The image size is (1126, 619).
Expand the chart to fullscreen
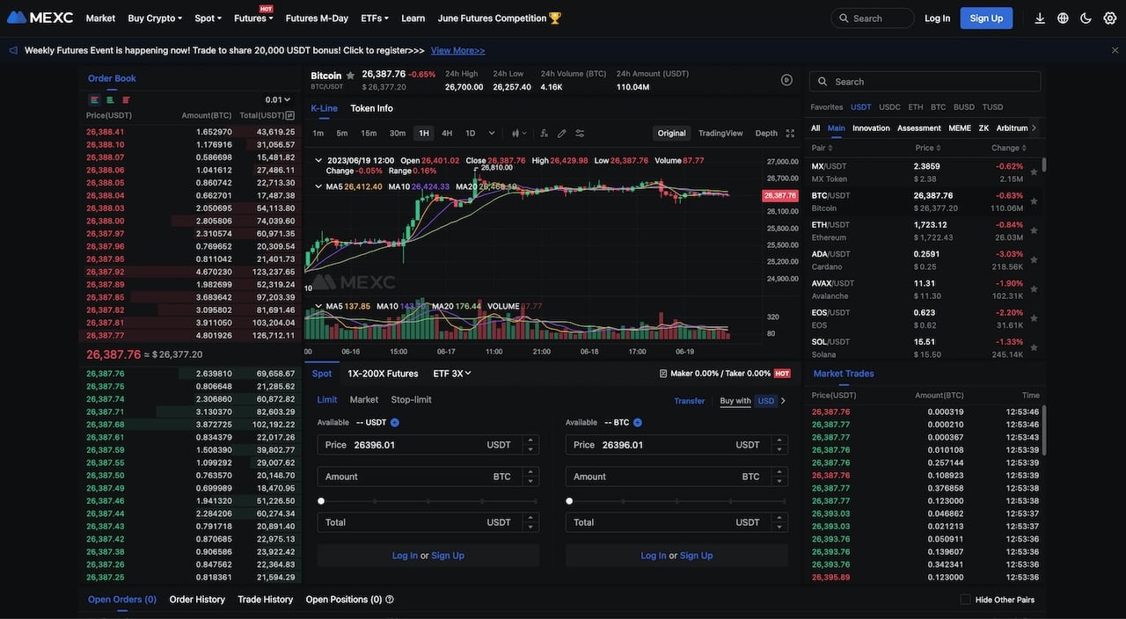(790, 134)
